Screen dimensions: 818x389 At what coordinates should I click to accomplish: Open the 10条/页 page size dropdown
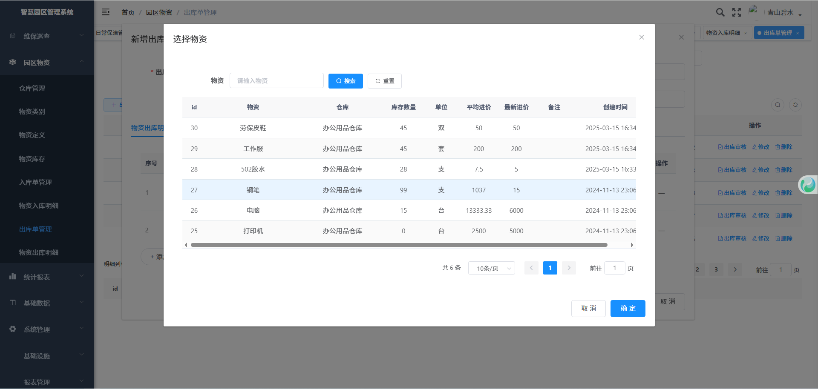tap(492, 268)
